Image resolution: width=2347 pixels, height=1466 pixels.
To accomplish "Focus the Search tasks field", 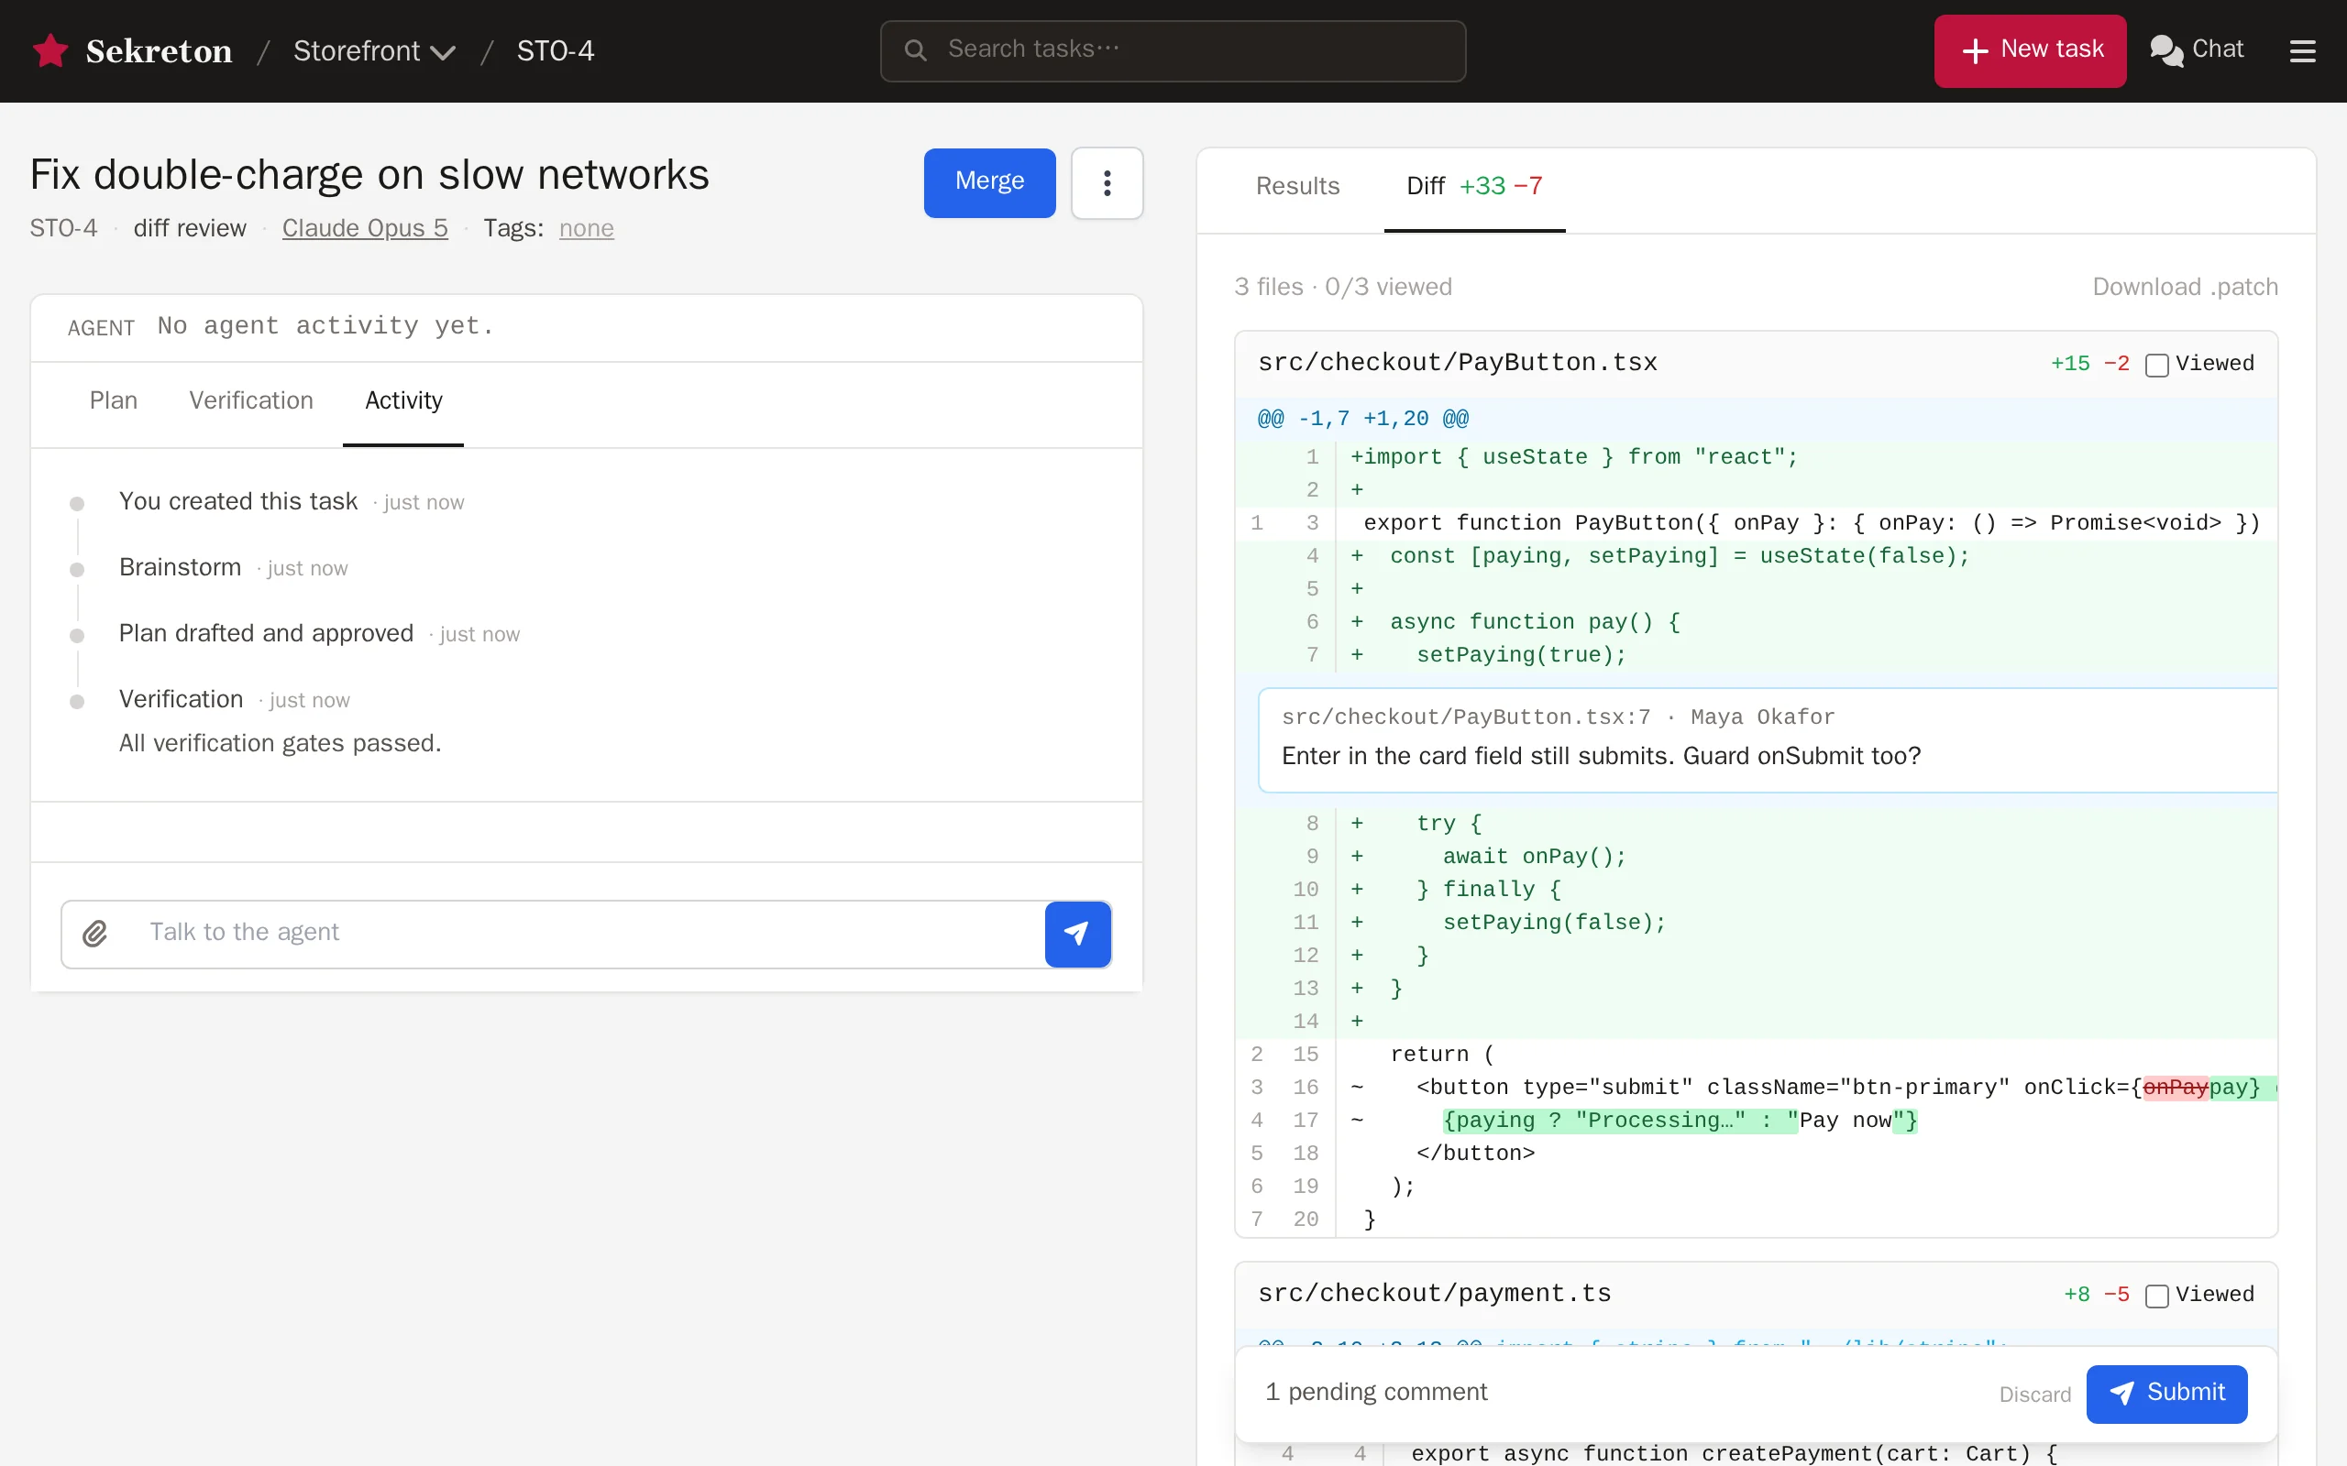I will pyautogui.click(x=1173, y=50).
